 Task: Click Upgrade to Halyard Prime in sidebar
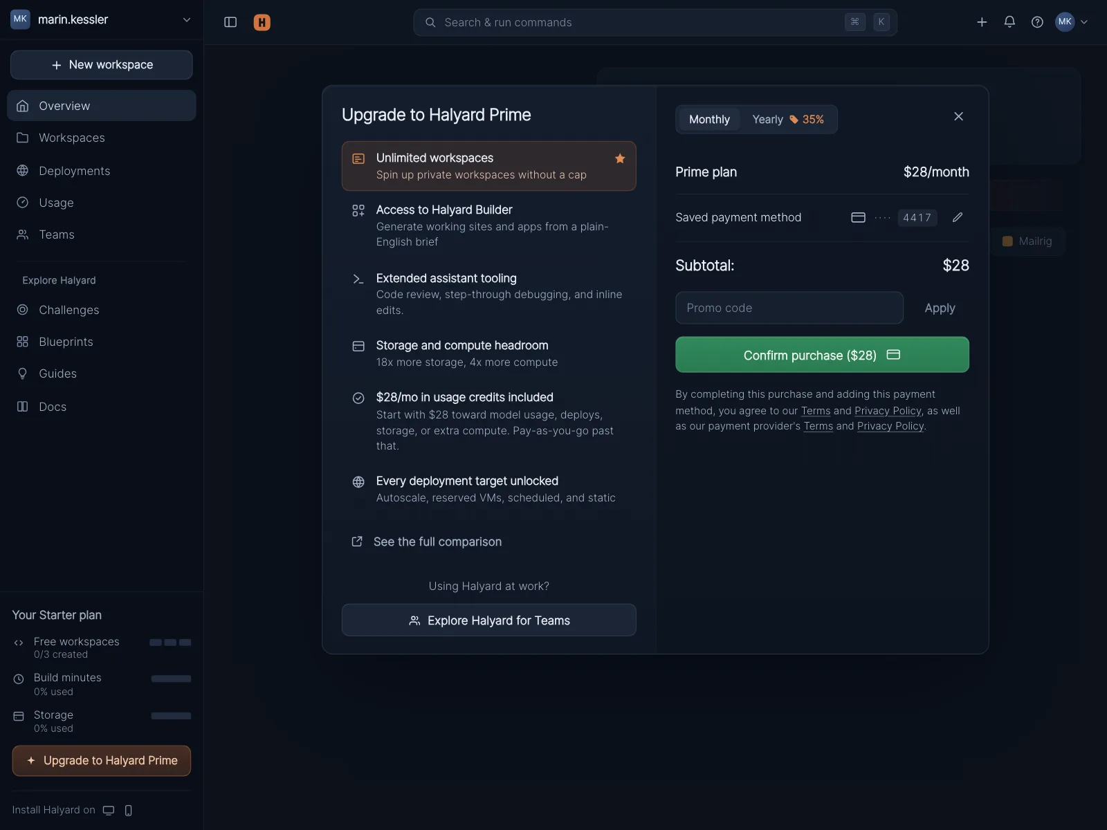click(x=102, y=761)
